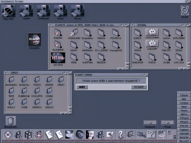Open the POVRAY3 drawer
The width and height of the screenshot is (191, 143).
point(116,32)
